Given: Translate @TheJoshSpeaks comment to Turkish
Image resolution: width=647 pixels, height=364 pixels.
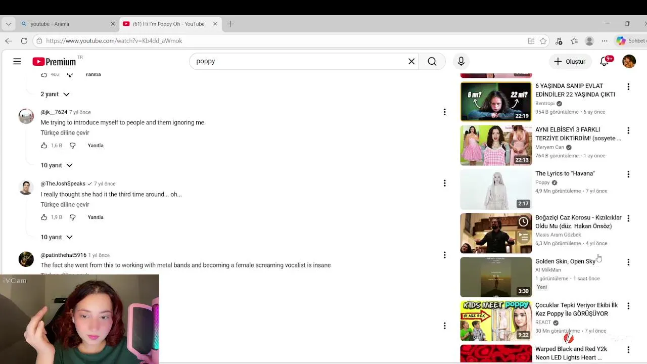Looking at the screenshot, I should (65, 205).
